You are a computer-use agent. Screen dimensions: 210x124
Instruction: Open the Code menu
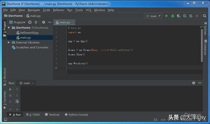tap(46, 10)
